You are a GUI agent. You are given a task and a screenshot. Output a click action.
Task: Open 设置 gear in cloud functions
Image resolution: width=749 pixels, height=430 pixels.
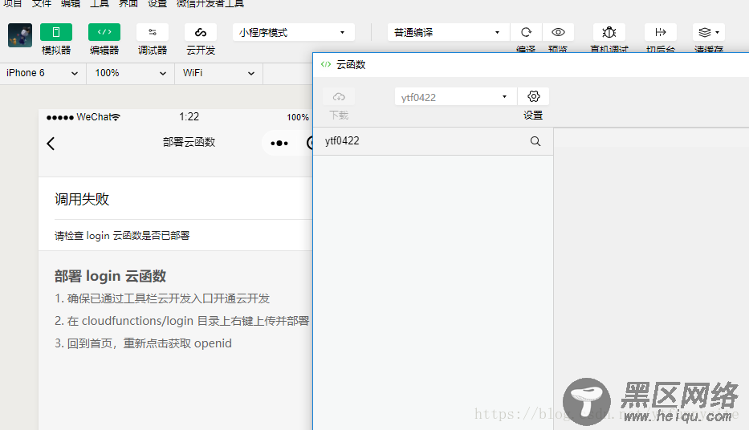[533, 96]
